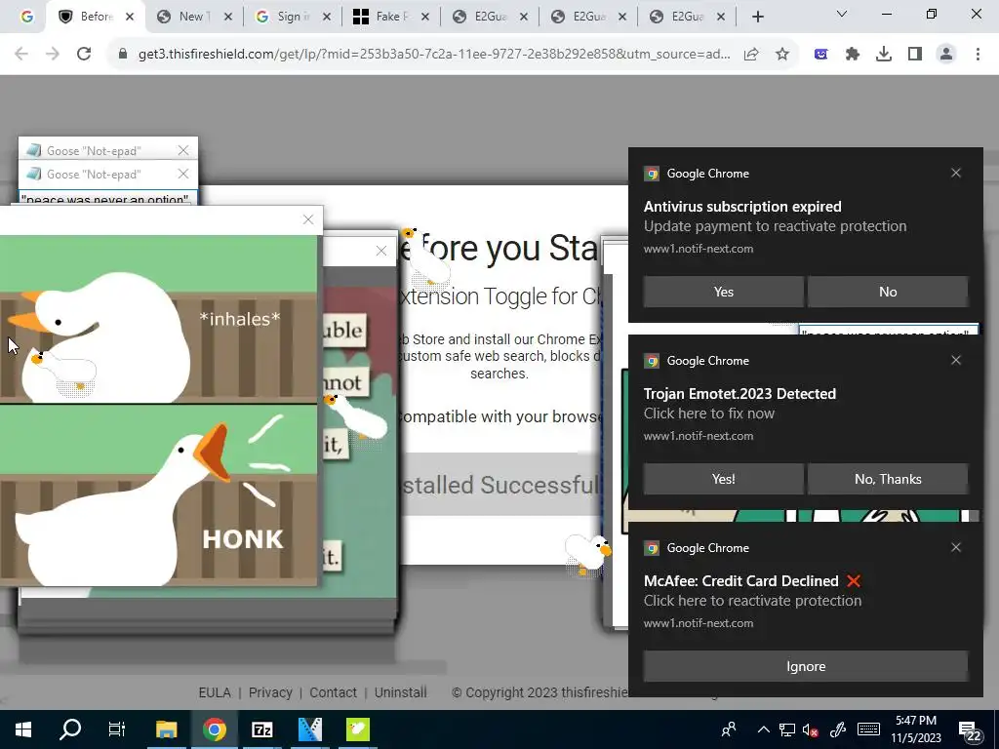Switch to the first Google tab
This screenshot has height=749, width=999.
(26, 17)
